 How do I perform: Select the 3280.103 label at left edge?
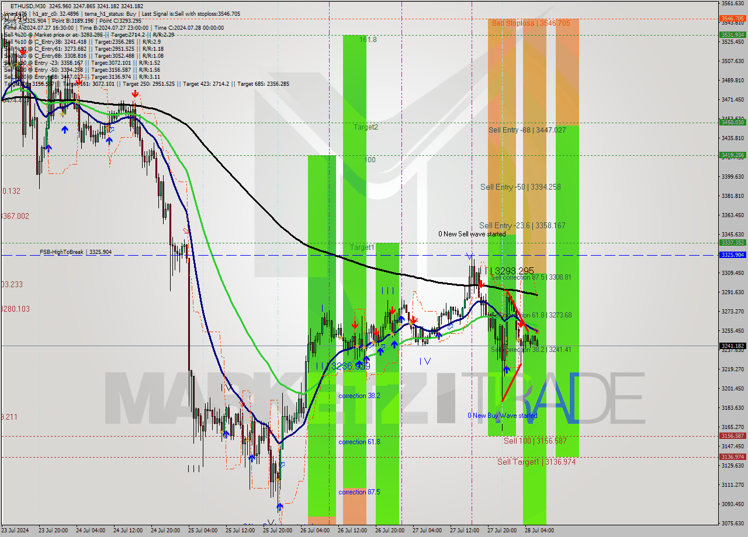pos(15,309)
